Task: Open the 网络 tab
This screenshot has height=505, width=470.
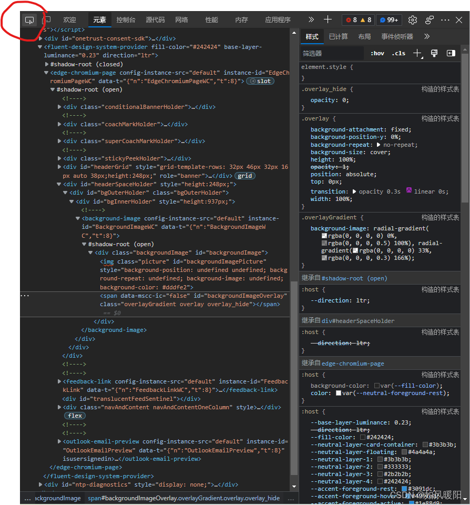Action: (182, 20)
